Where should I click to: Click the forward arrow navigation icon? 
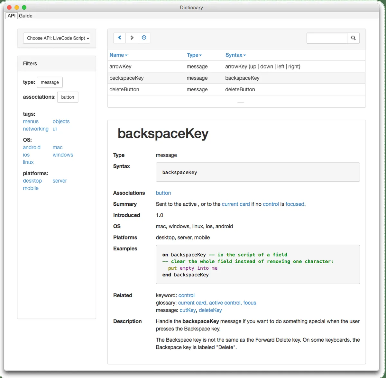click(132, 38)
